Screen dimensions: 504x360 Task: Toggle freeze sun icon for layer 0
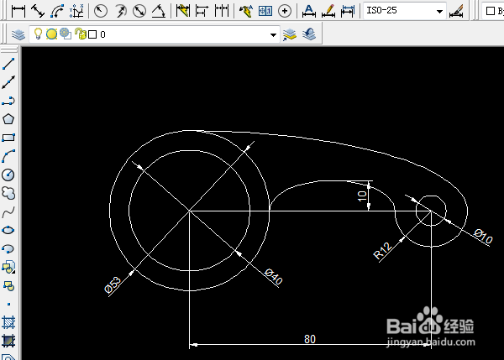pos(51,34)
